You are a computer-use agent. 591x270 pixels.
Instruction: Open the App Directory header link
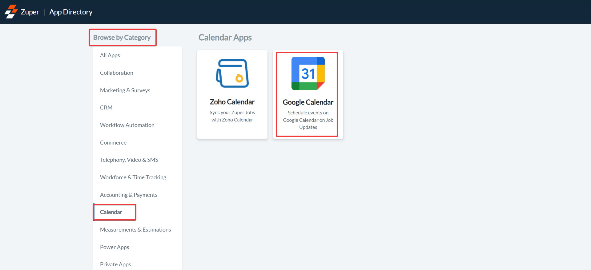pos(71,12)
